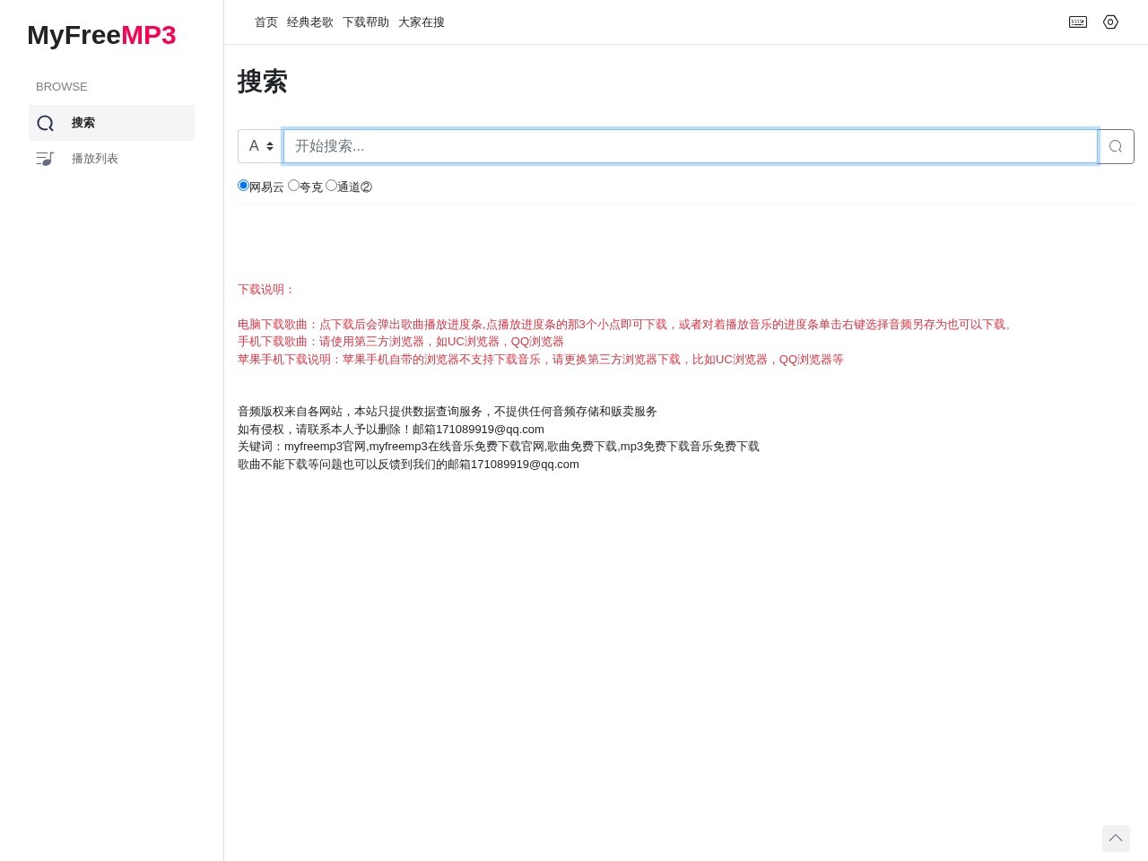
Task: Open the hexagon settings icon in header
Action: (1110, 22)
